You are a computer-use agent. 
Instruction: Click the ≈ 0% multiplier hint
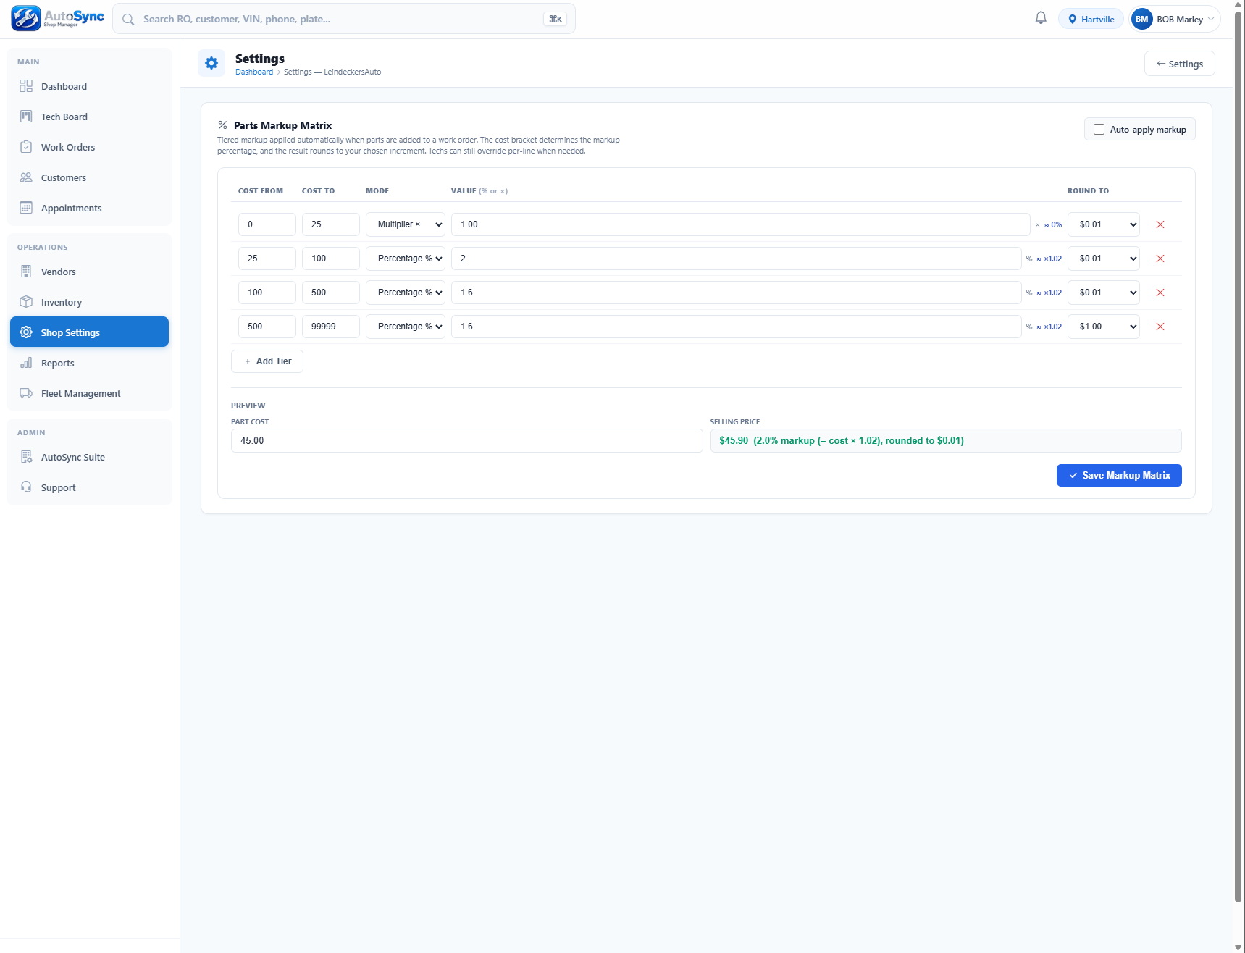tap(1053, 225)
